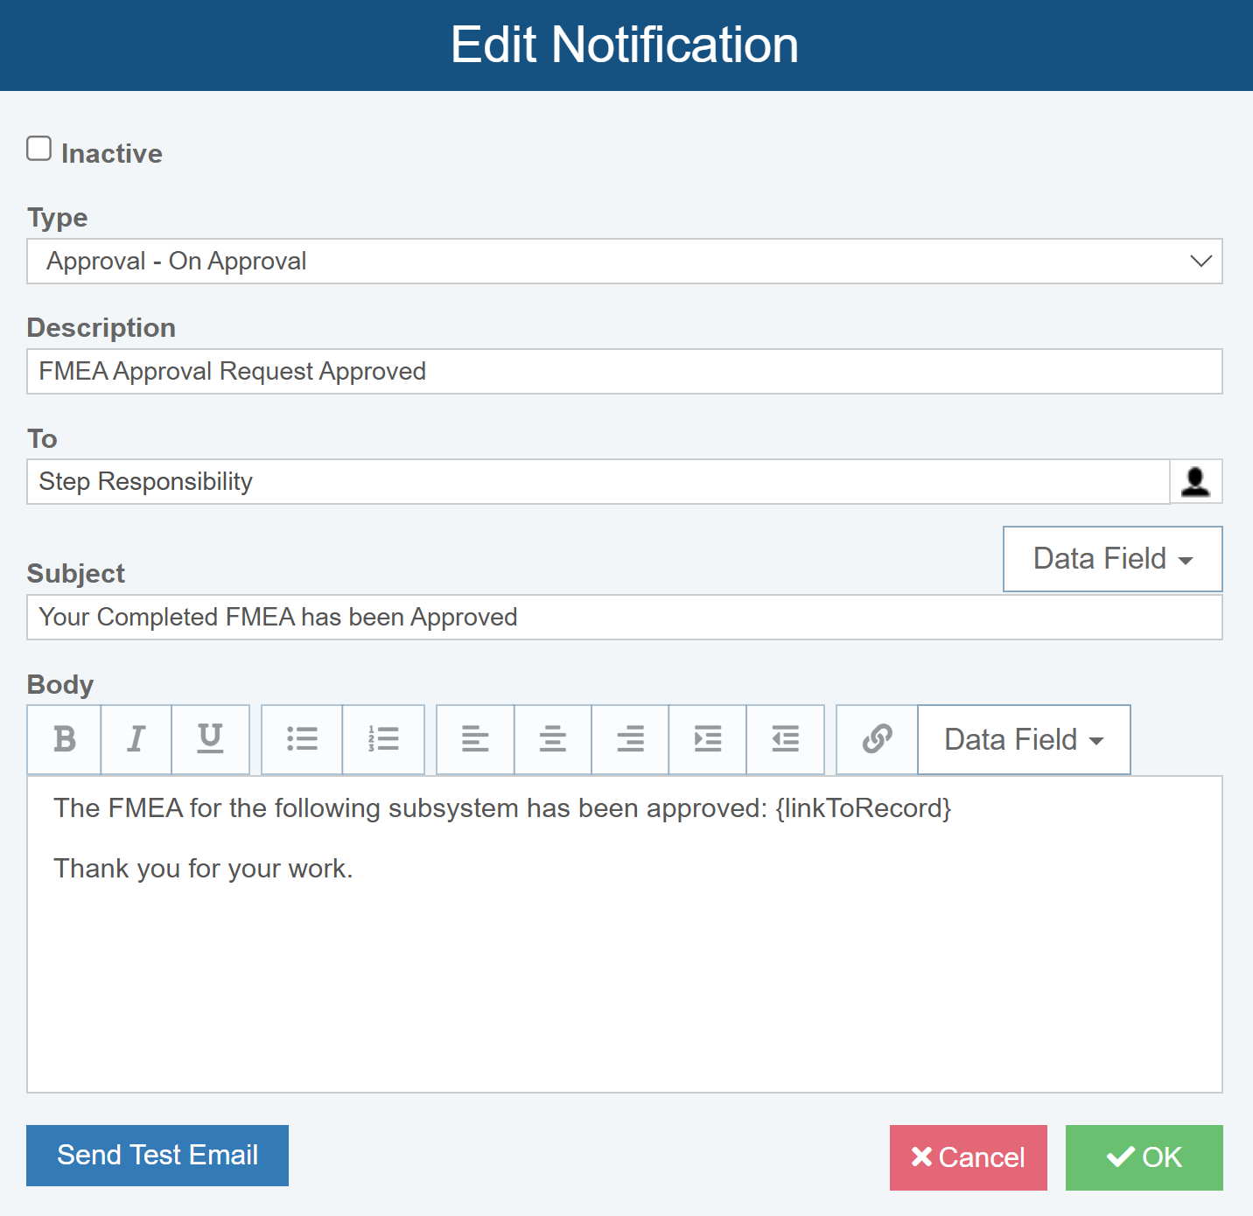Apply italic formatting to body text

[x=136, y=739]
